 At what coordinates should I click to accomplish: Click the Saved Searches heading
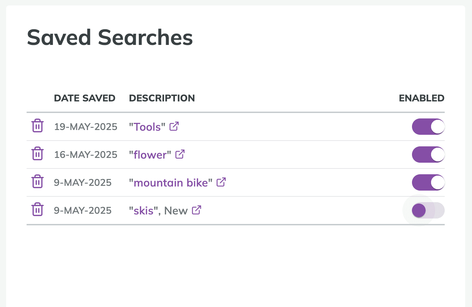110,37
